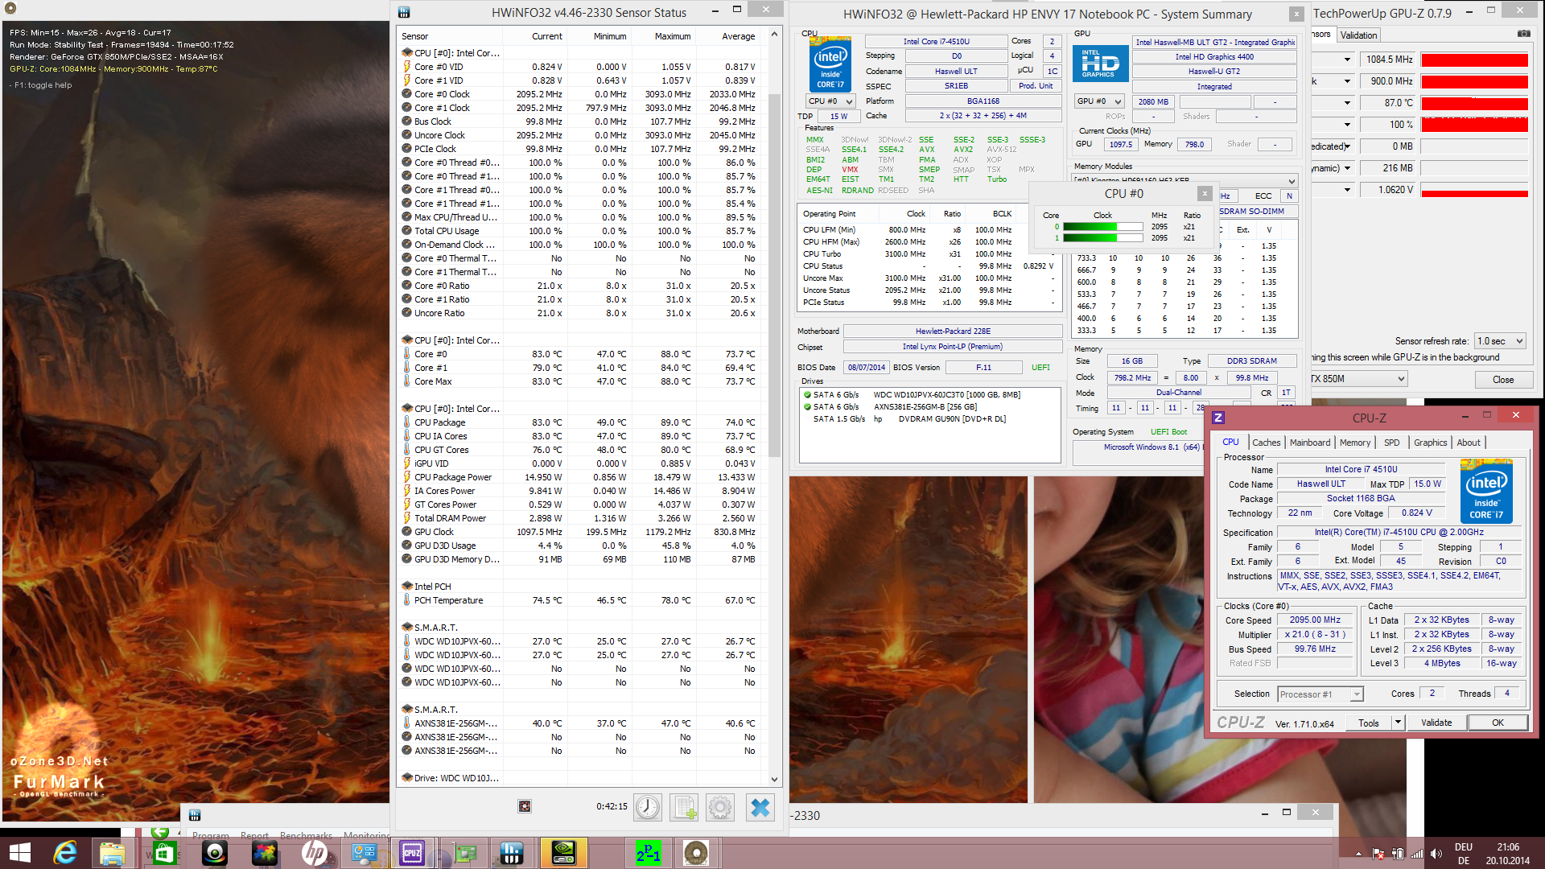
Task: Switch to the CPU-Z taskbar icon
Action: point(412,853)
